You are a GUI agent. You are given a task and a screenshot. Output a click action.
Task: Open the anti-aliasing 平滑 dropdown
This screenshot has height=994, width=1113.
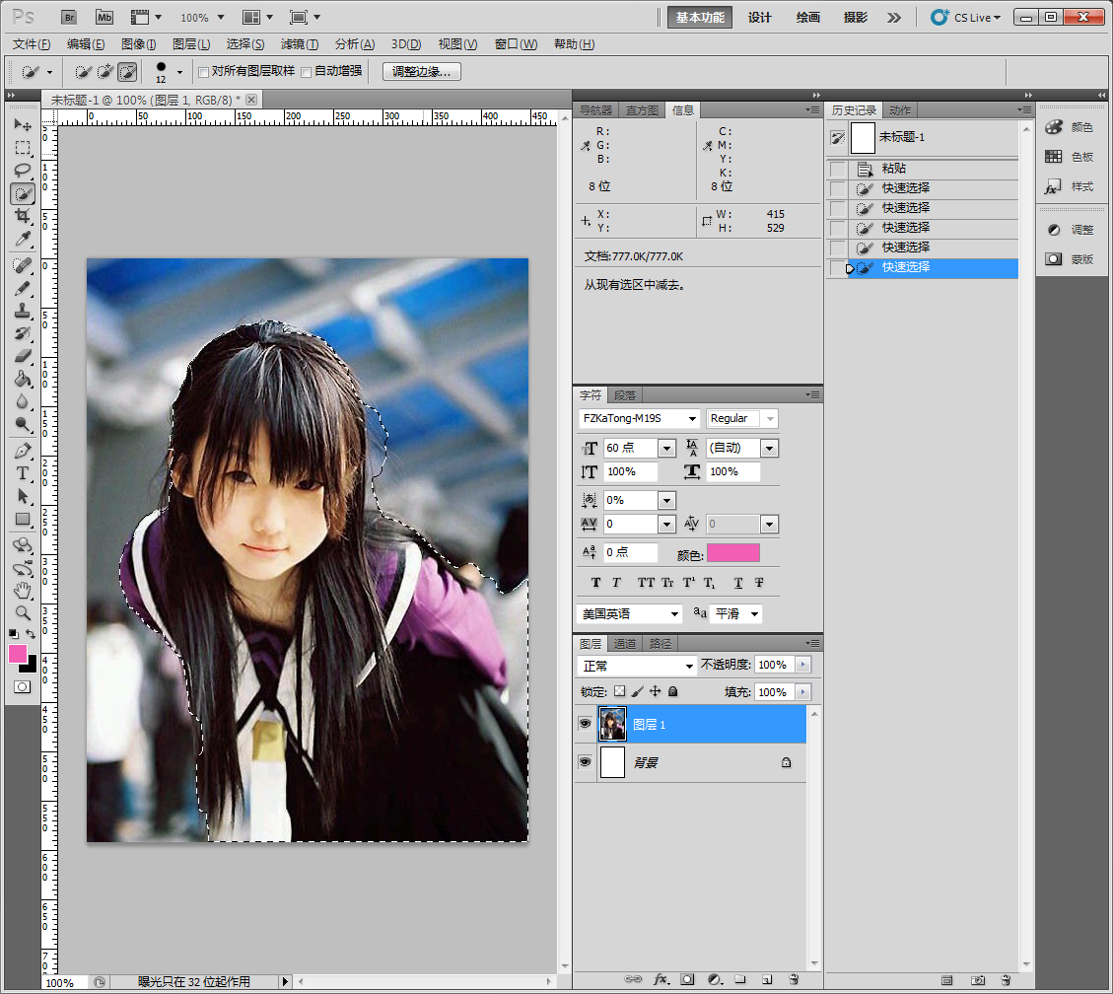coord(736,614)
